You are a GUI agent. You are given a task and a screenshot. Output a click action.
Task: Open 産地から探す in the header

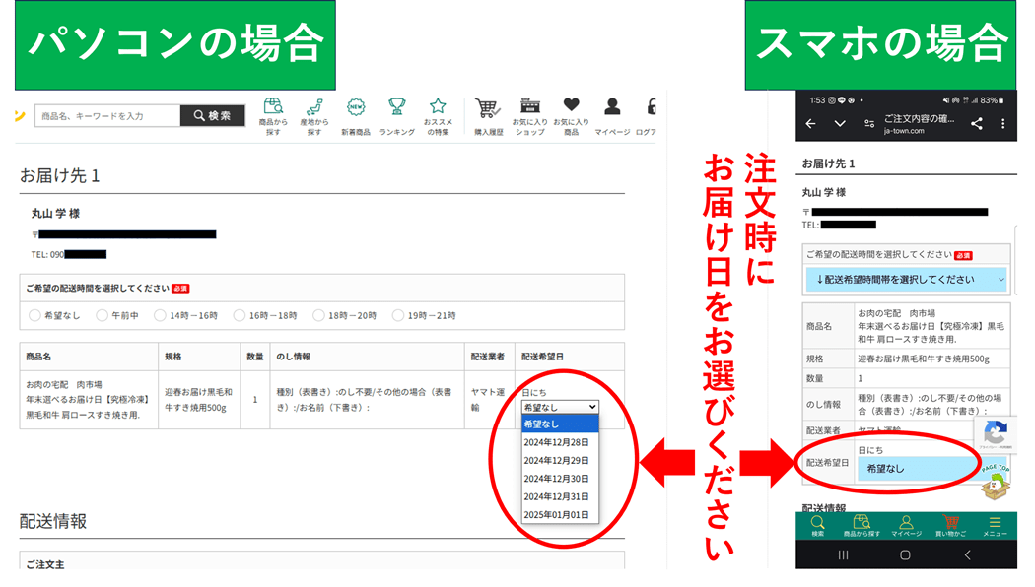click(314, 108)
